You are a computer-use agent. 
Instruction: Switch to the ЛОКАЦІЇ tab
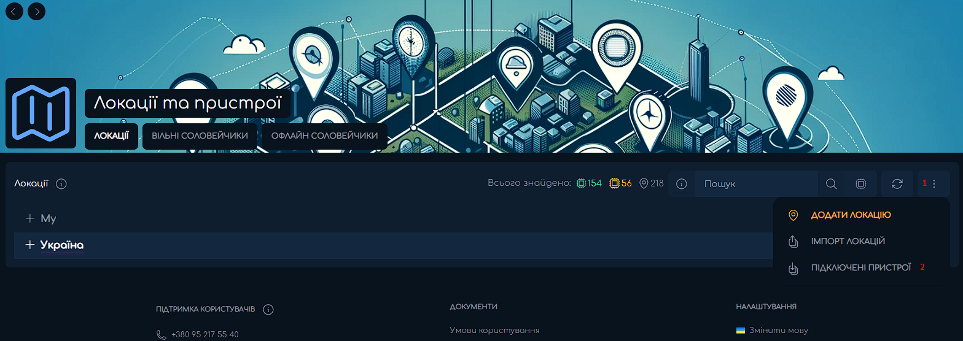click(111, 136)
